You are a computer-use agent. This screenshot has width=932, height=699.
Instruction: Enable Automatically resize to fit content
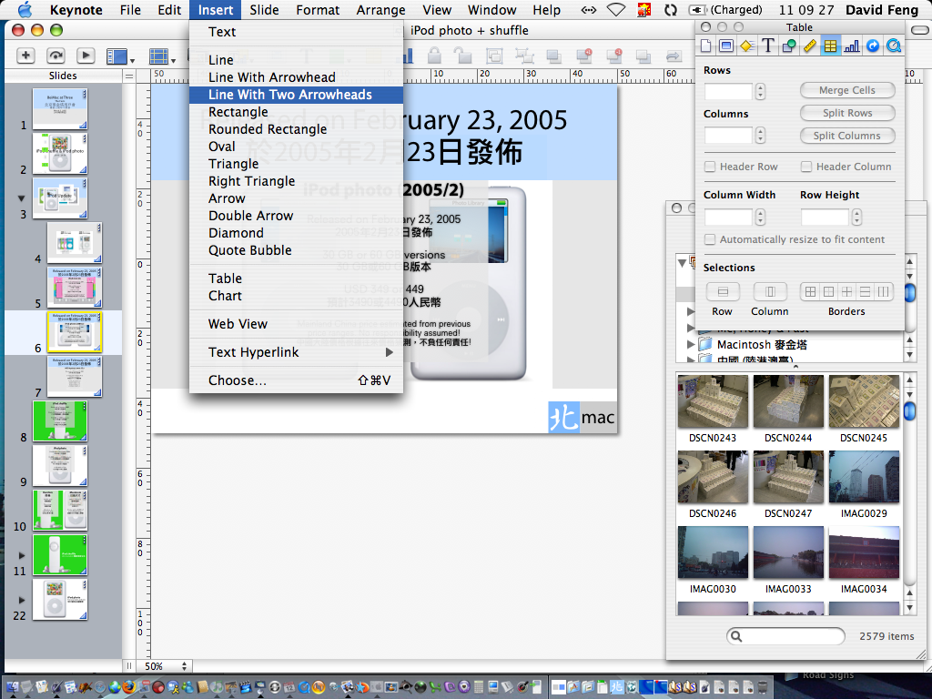[710, 239]
